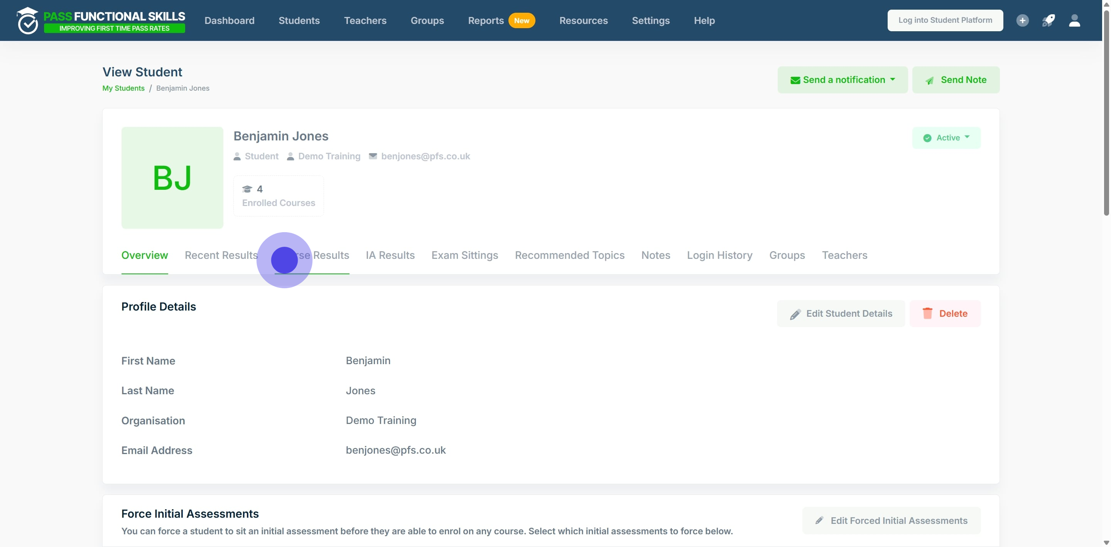Screen dimensions: 1111x547
Task: Click the graduation cap Enrolled Courses card
Action: pos(278,196)
